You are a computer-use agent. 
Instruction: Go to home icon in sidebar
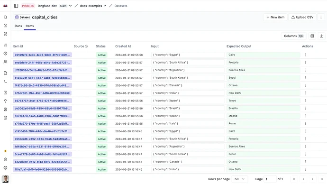5,26
